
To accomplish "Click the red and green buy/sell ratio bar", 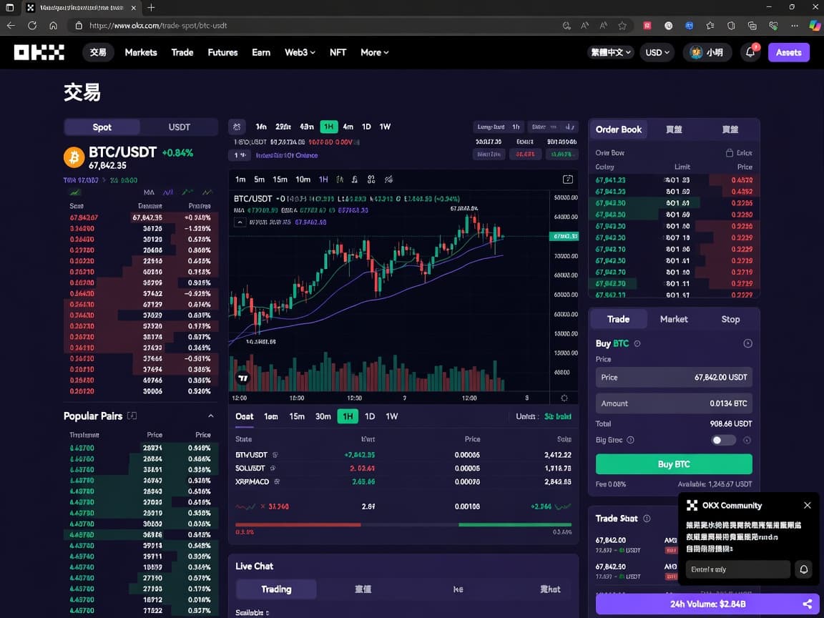I will click(403, 524).
